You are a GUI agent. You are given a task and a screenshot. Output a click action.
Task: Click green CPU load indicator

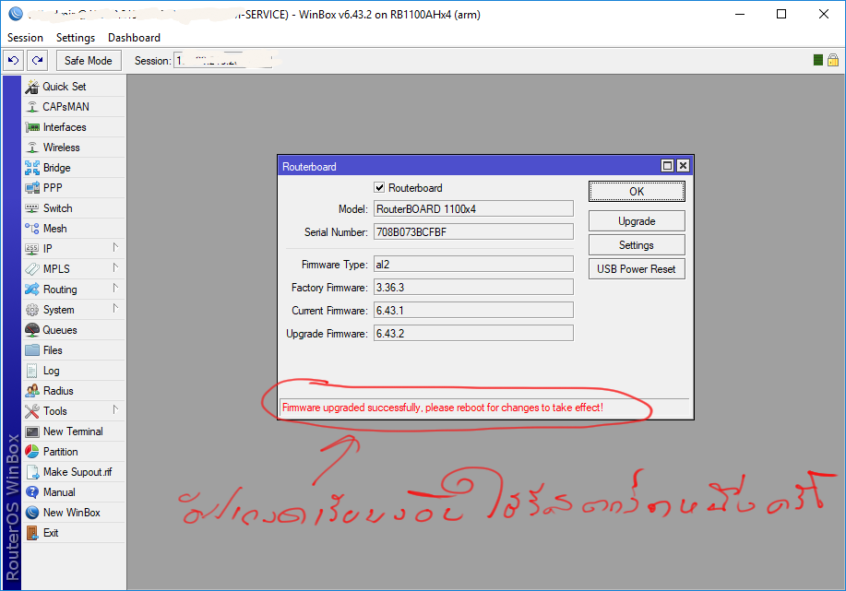pyautogui.click(x=818, y=60)
